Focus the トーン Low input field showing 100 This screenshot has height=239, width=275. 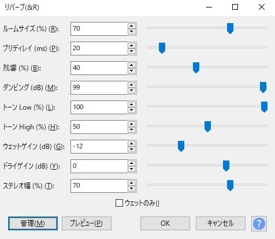tap(99, 107)
